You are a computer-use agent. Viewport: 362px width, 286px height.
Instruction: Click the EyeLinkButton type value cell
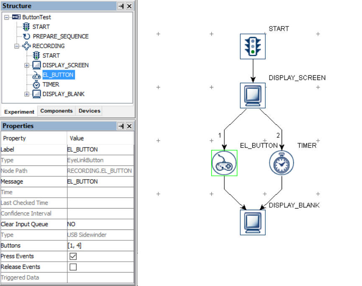(100, 160)
